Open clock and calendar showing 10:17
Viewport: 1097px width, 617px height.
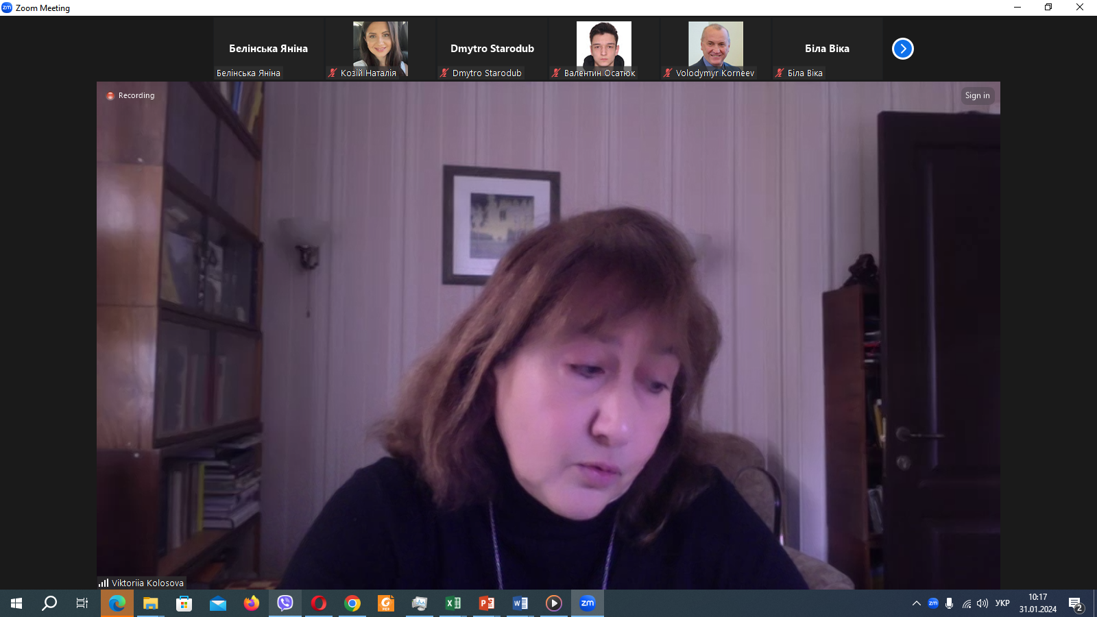(x=1038, y=603)
